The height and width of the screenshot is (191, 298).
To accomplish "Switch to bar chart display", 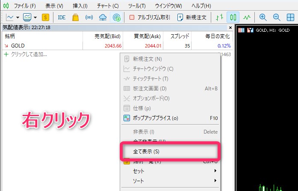I will [x=219, y=18].
